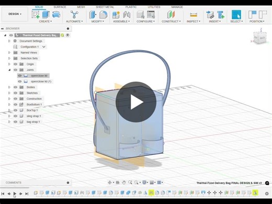Viewport: 272px width, 204px height.
Task: Click the first Position panel icon
Action: pos(252,15)
